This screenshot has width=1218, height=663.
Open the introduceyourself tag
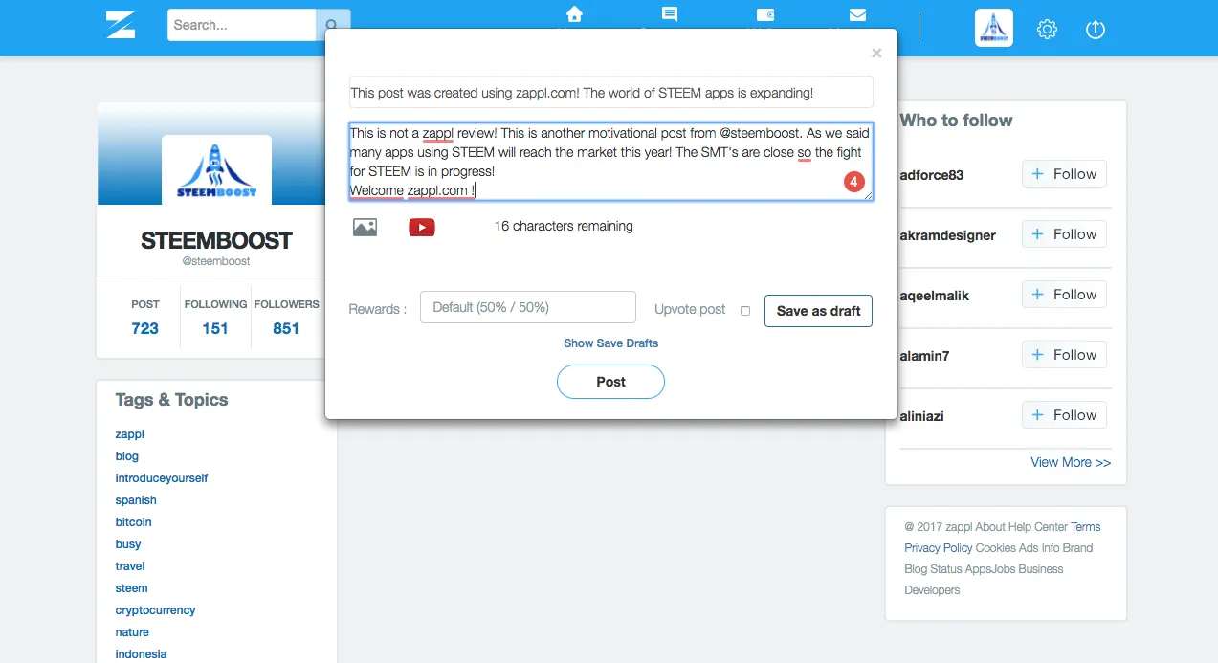(x=161, y=478)
